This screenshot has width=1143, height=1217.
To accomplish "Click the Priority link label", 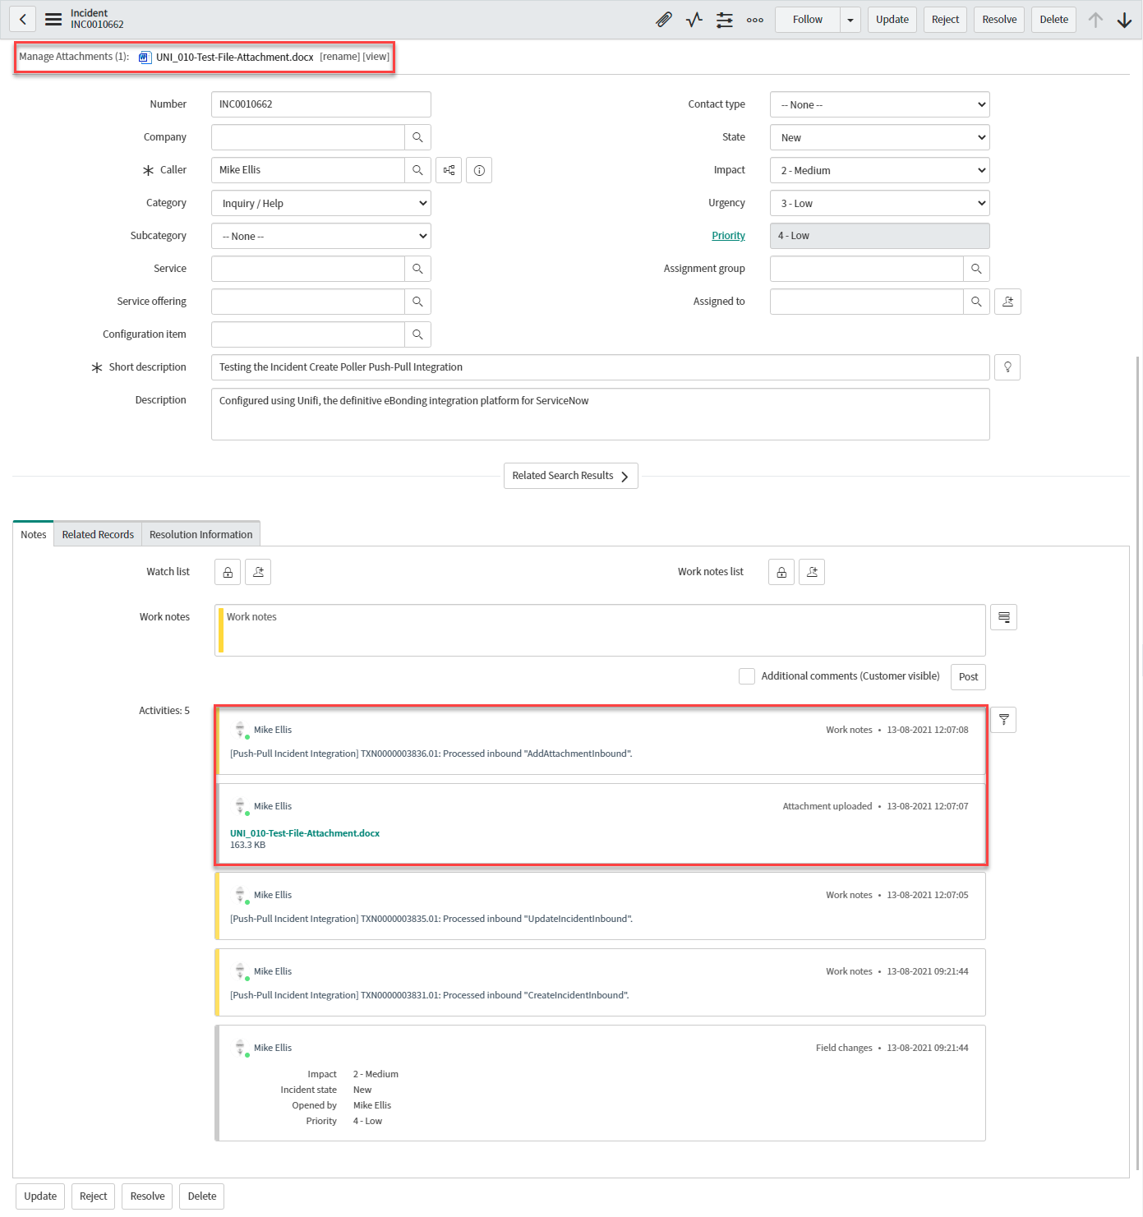I will tap(728, 236).
